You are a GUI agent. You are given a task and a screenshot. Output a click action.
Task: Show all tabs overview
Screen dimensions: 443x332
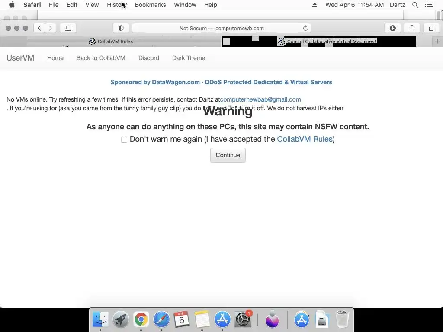431,28
